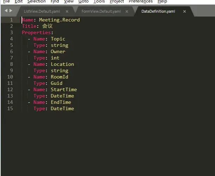215x176 pixels.
Task: Select the DataDefinition.yaml tab
Action: point(158,11)
